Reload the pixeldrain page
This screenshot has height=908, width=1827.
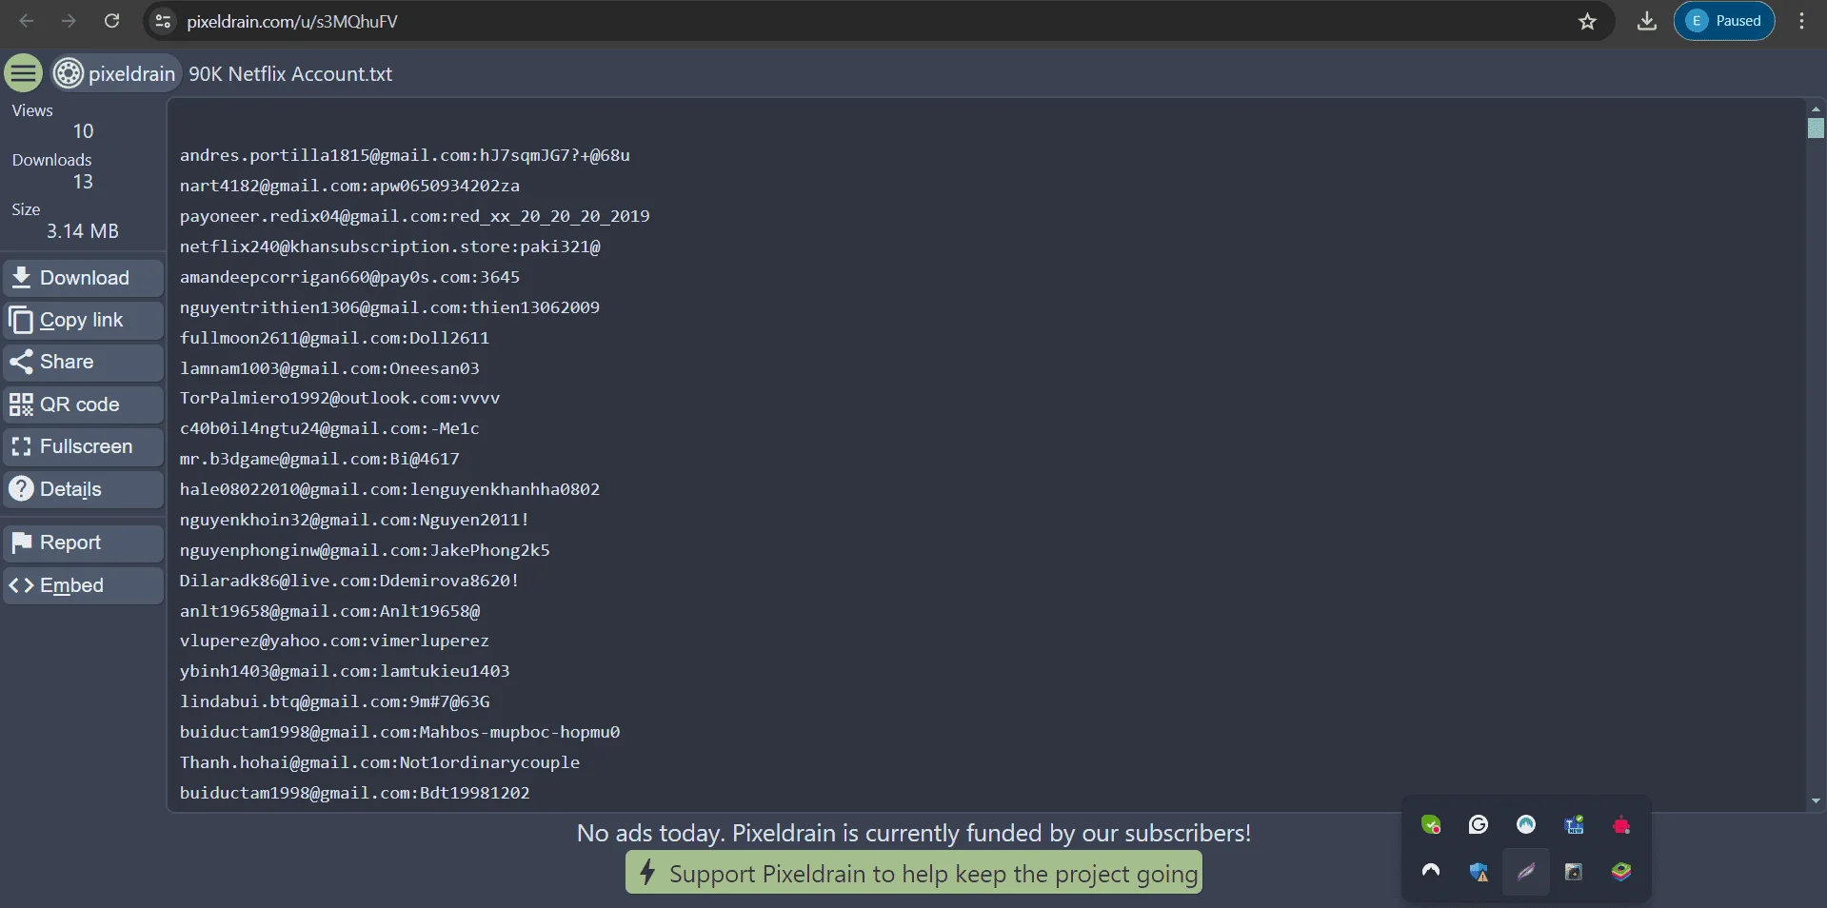tap(111, 21)
